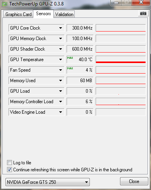Click the GPU Temperature red history graph
The image size is (151, 190).
tap(121, 60)
